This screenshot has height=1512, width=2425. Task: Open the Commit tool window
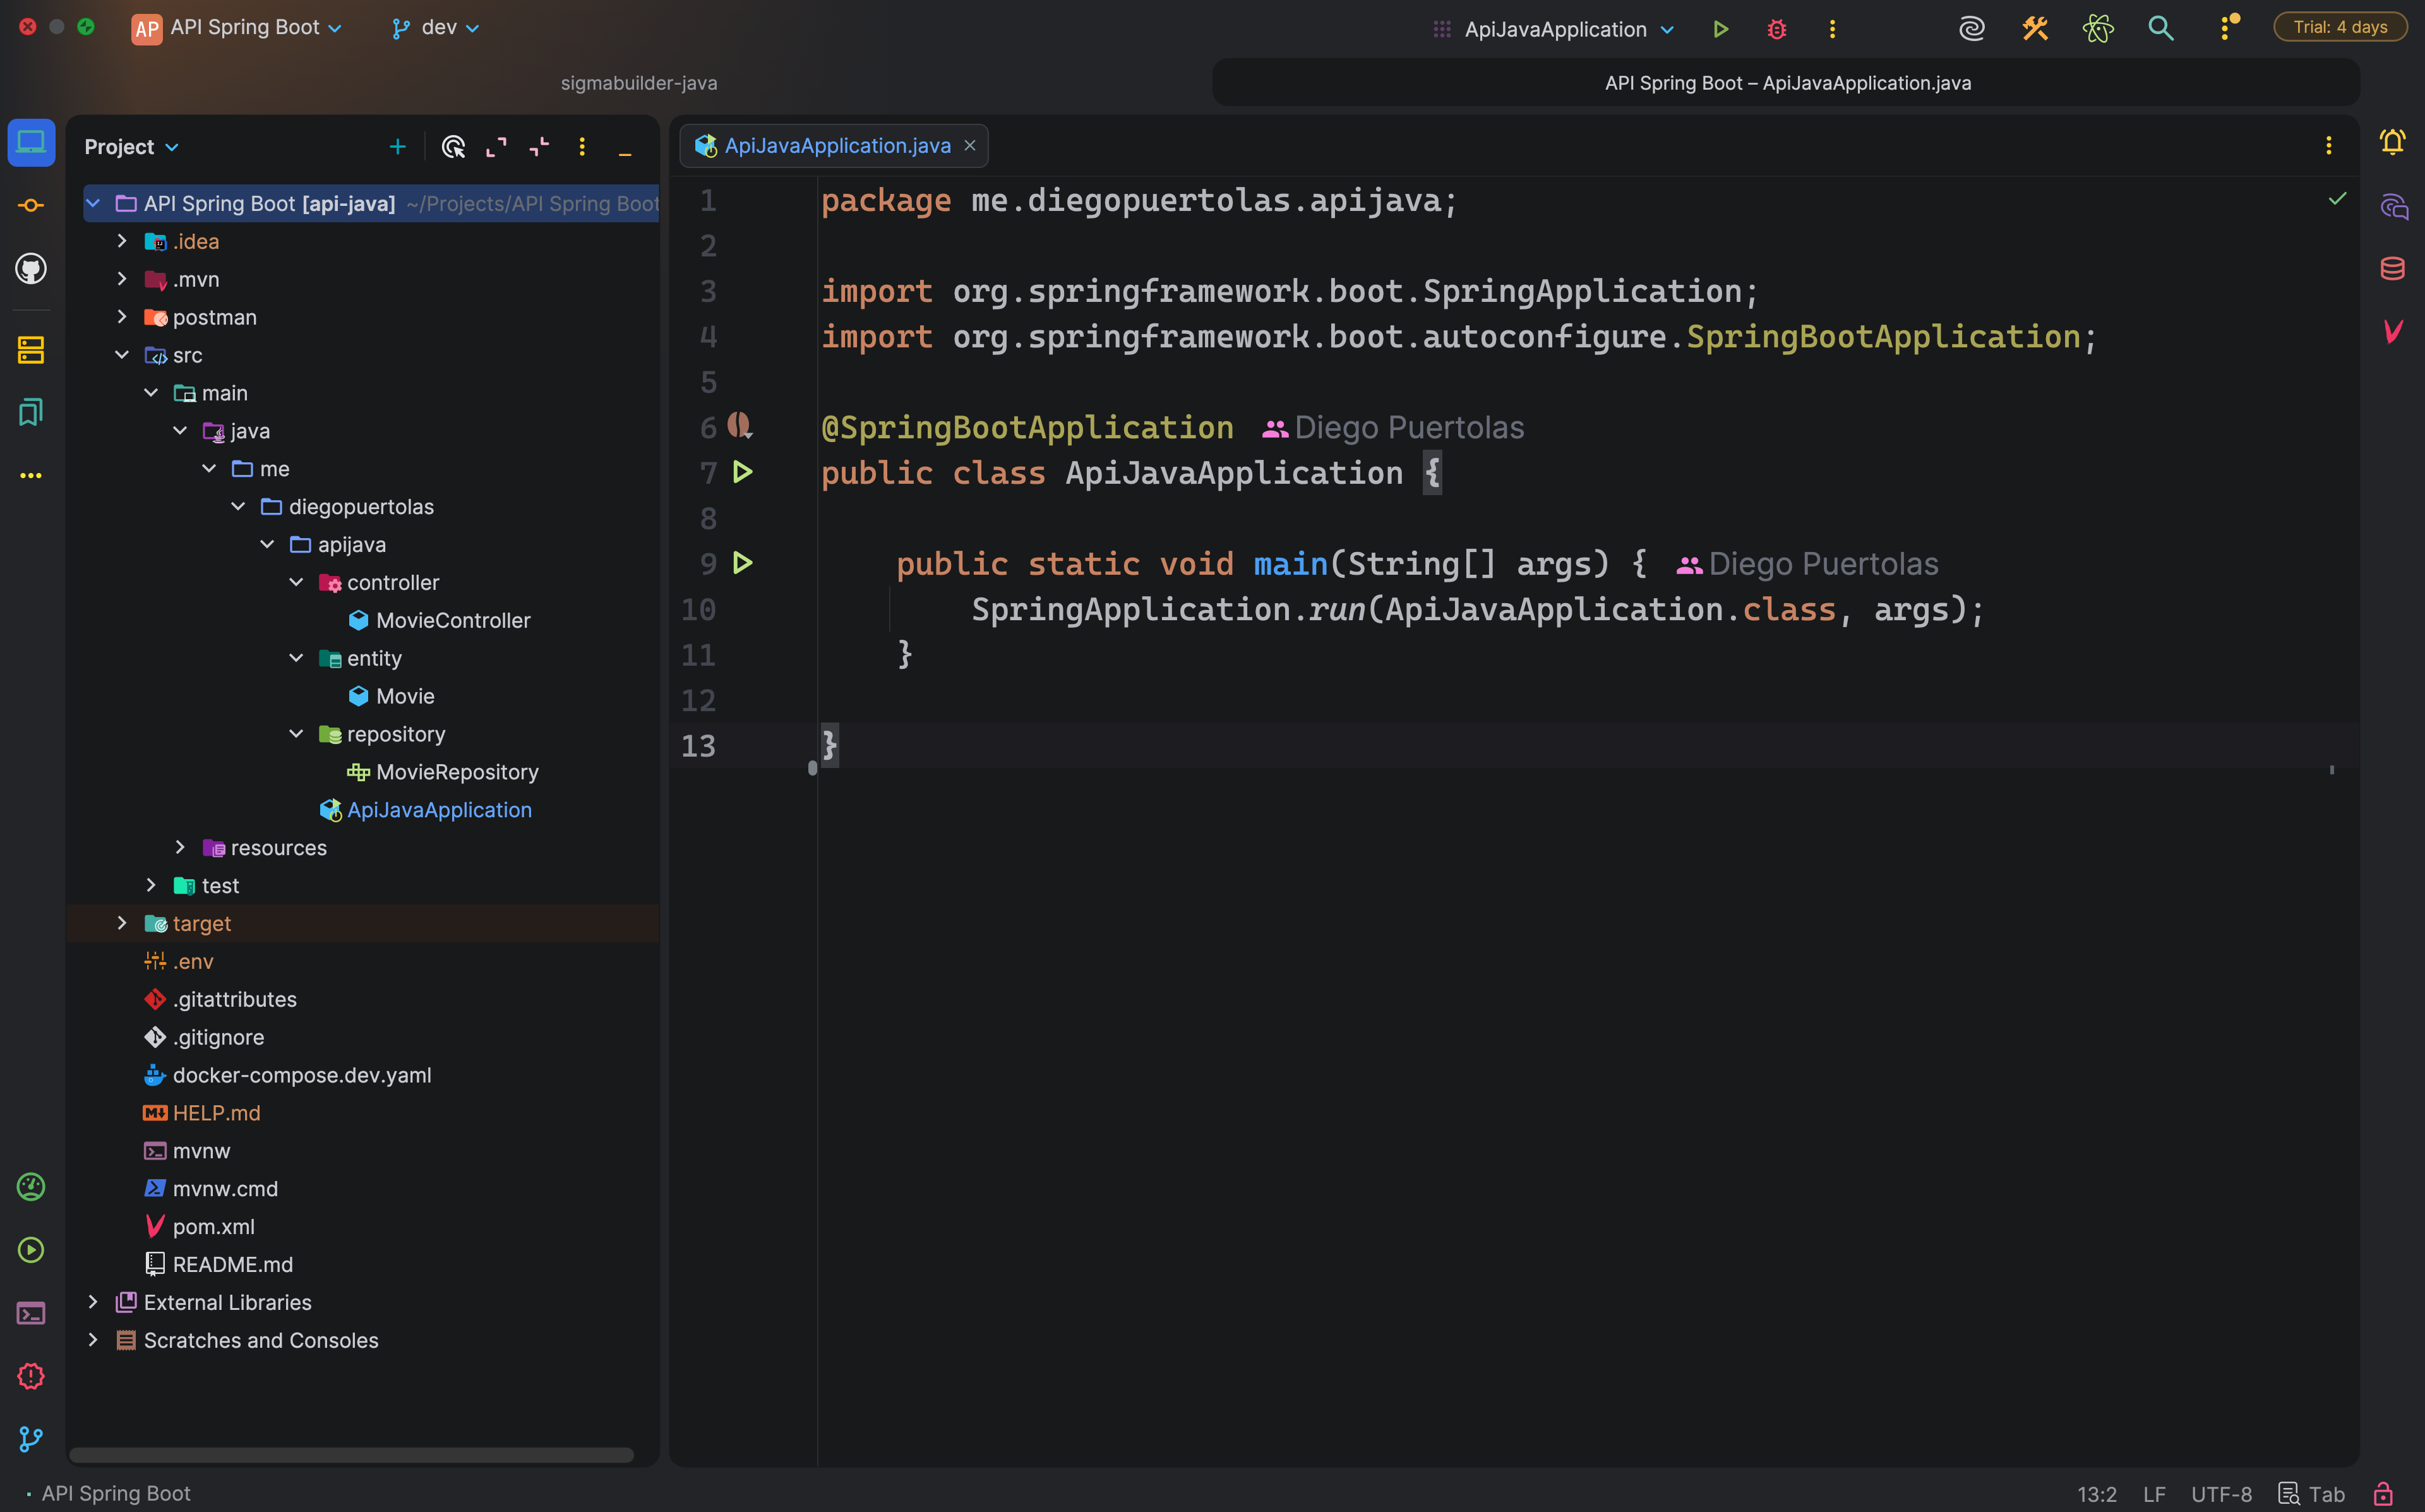[x=31, y=206]
